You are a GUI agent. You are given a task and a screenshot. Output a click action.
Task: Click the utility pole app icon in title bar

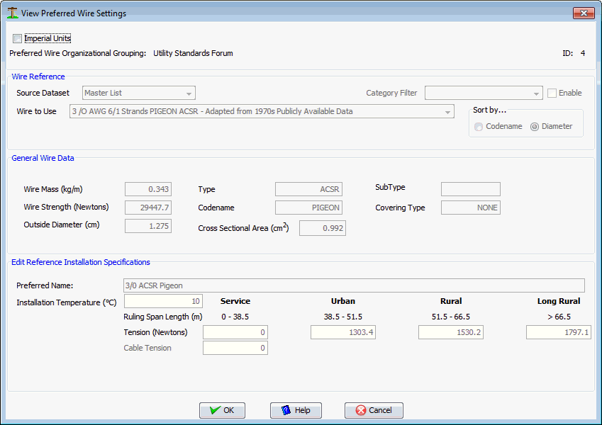click(13, 13)
